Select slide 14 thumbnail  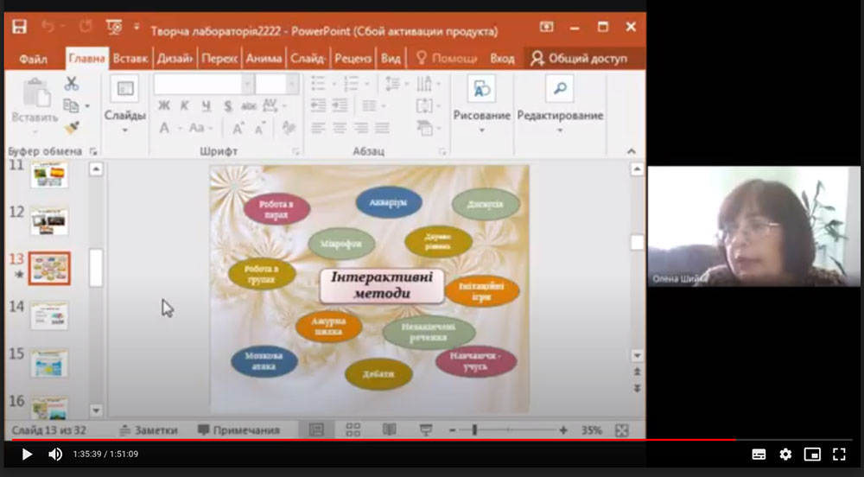point(49,315)
